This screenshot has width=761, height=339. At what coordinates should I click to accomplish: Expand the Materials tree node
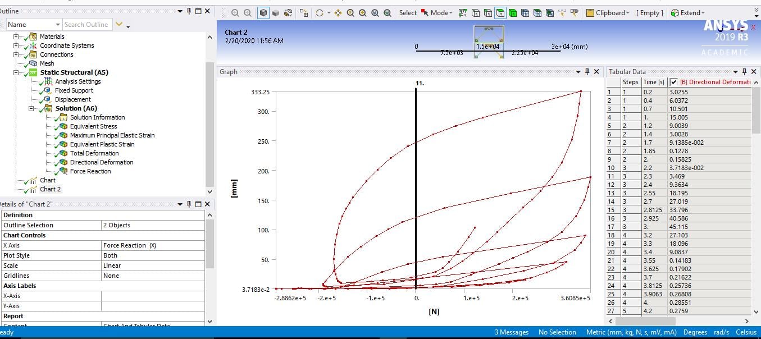[x=16, y=36]
